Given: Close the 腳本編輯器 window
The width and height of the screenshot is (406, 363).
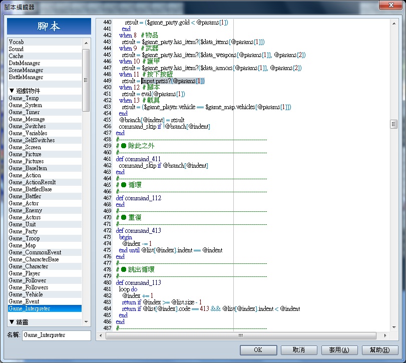Looking at the screenshot, I should point(391,5).
